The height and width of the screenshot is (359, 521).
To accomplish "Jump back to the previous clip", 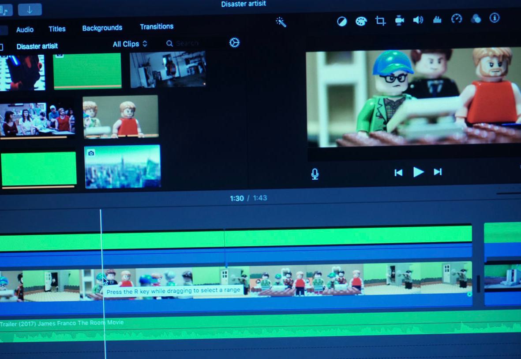I will (398, 173).
